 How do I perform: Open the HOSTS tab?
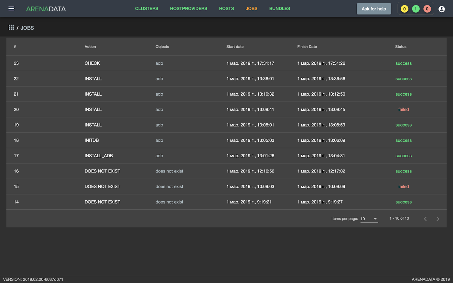[226, 9]
